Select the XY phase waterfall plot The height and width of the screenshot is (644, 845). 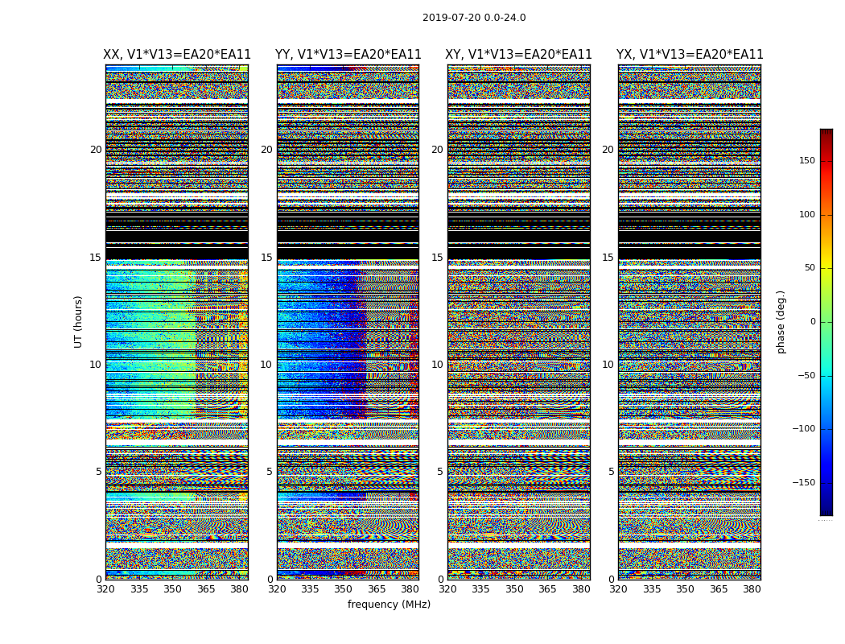click(x=518, y=322)
